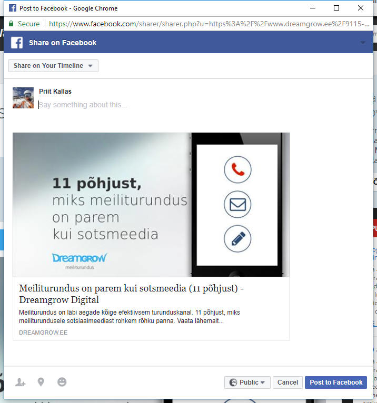Click the Facebook logo in the blue header
Screen dimensions: 377x403
point(17,43)
